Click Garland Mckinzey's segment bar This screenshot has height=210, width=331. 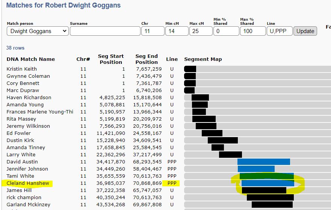click(x=272, y=205)
